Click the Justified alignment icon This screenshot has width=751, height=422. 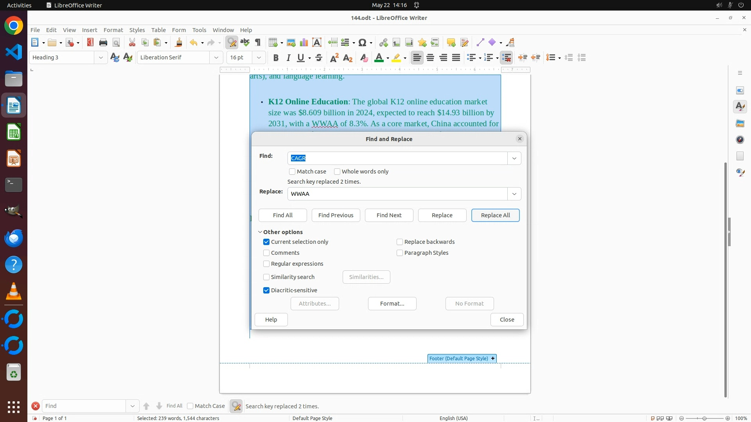tap(456, 58)
